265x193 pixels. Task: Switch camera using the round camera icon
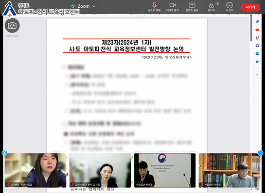point(12,26)
